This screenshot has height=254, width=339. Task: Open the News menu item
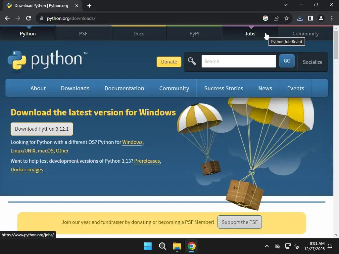click(x=265, y=88)
